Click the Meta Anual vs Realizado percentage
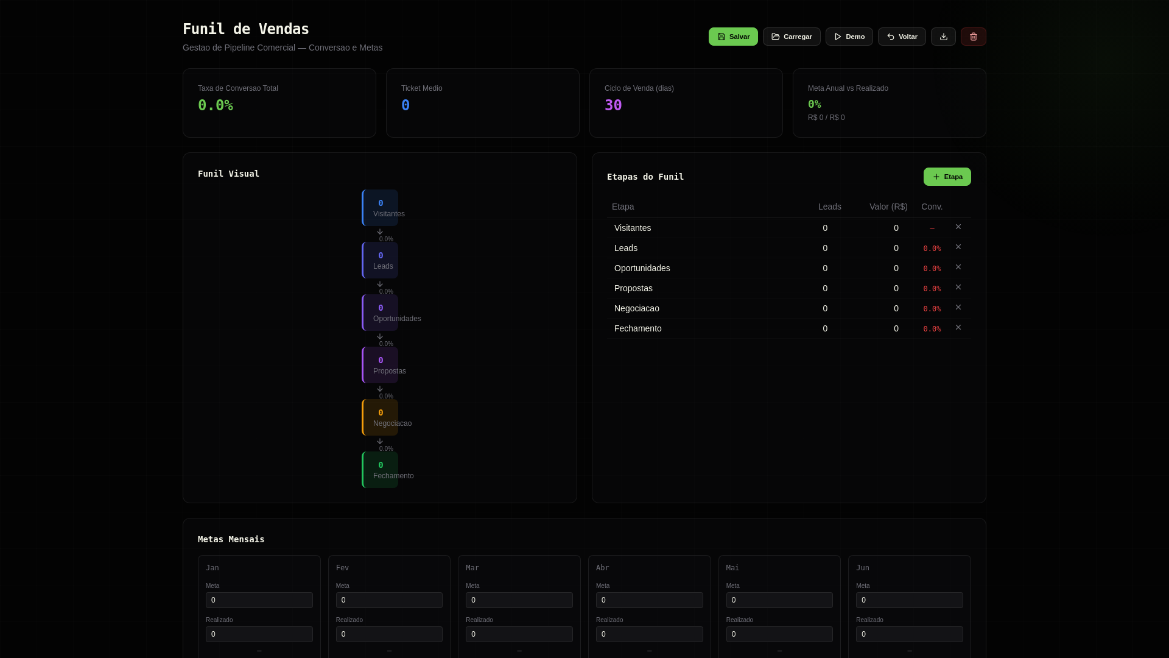The image size is (1169, 658). 815,104
